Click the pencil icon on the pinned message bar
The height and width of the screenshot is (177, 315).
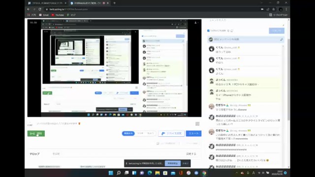(282, 40)
